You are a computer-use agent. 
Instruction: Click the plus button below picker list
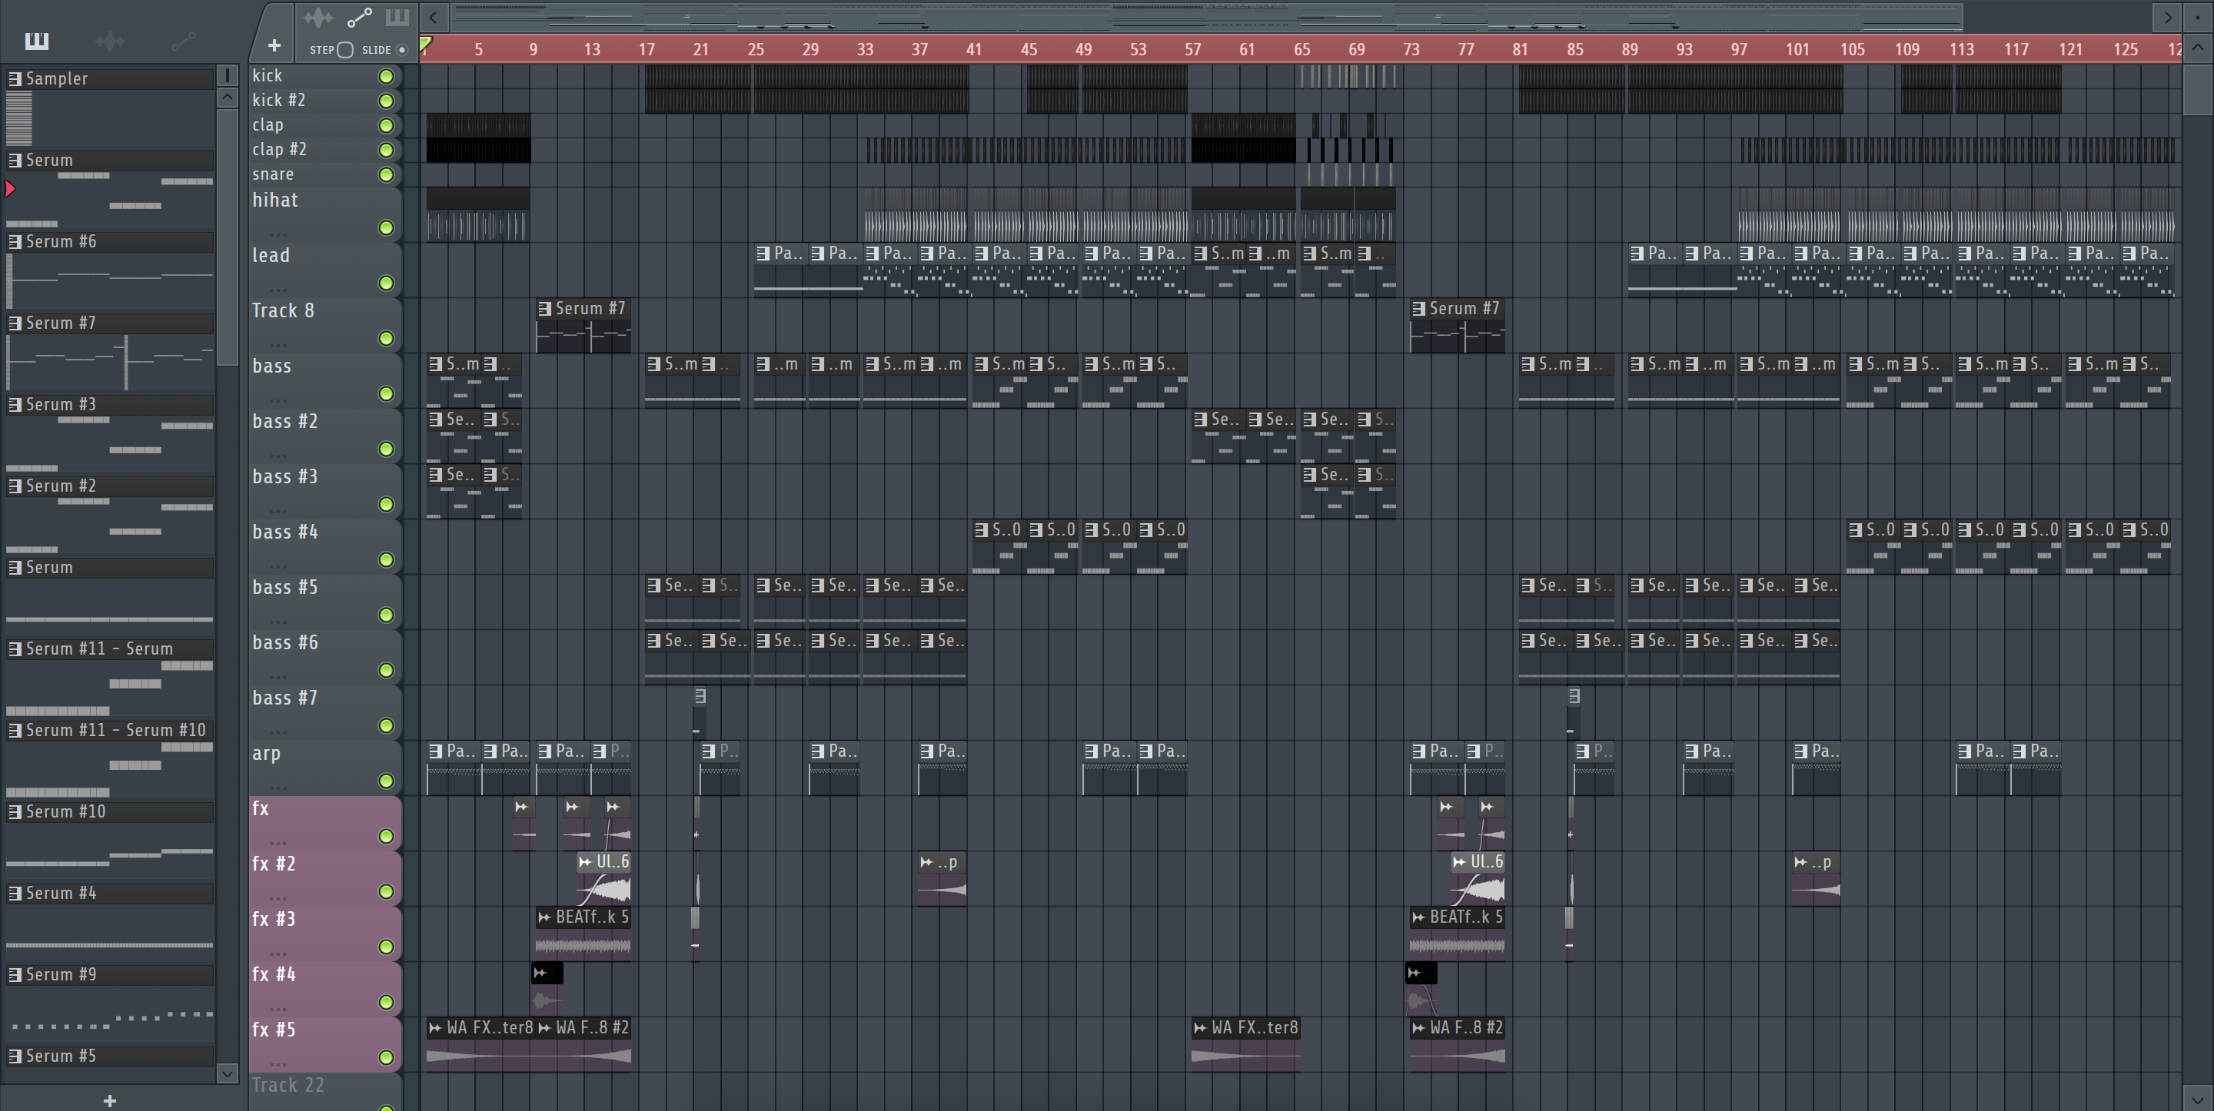click(x=109, y=1101)
